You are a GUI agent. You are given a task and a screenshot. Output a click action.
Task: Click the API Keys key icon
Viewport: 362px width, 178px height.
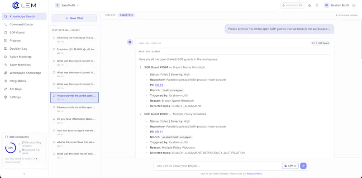click(x=5, y=89)
